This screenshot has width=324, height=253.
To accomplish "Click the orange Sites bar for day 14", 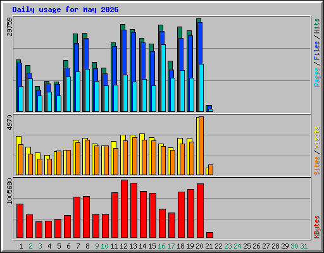I will click(144, 157).
